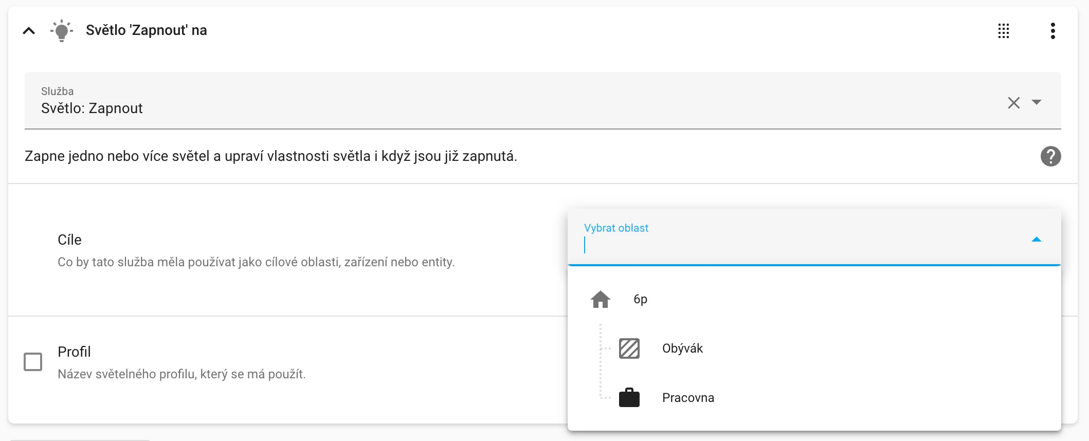Image resolution: width=1089 pixels, height=441 pixels.
Task: Close the Vybrat oblast dropdown arrow
Action: (1037, 240)
